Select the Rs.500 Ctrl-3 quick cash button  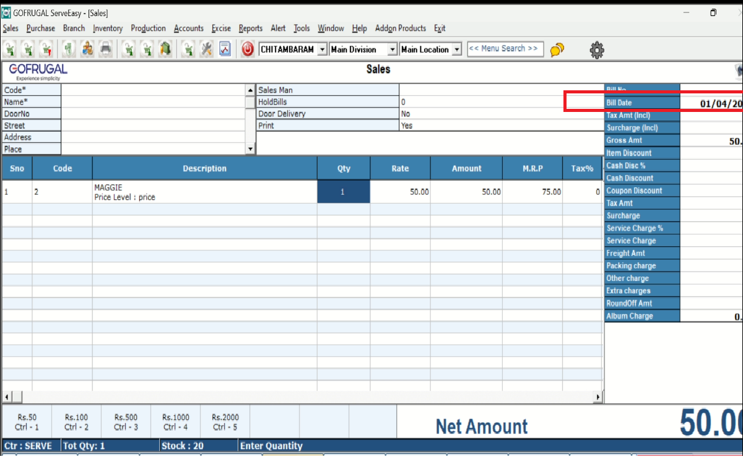click(126, 422)
